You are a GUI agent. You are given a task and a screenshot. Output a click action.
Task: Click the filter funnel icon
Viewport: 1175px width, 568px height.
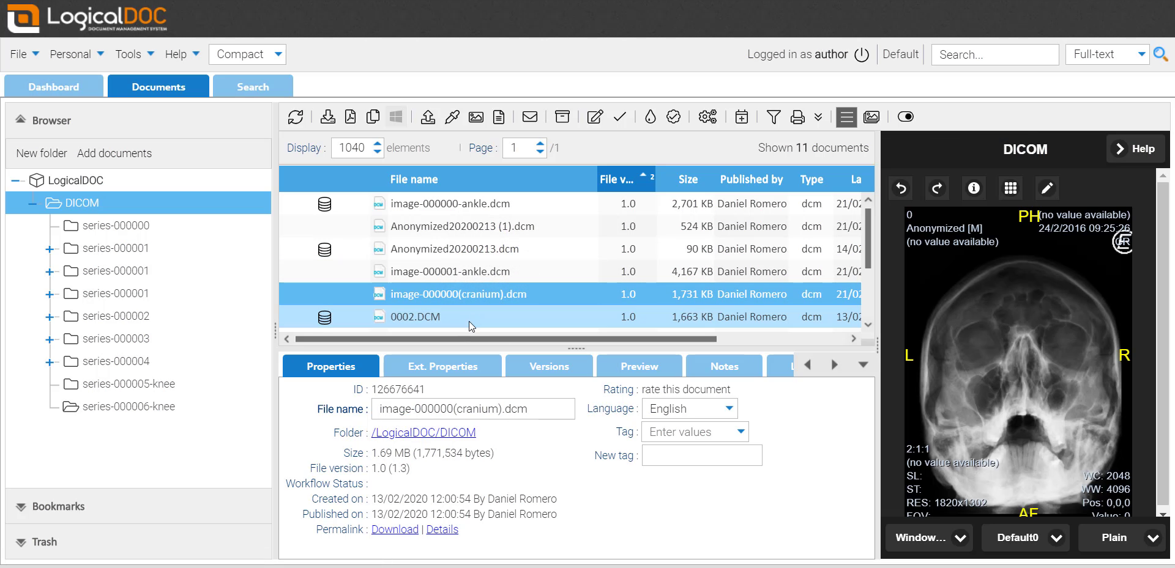pyautogui.click(x=773, y=117)
